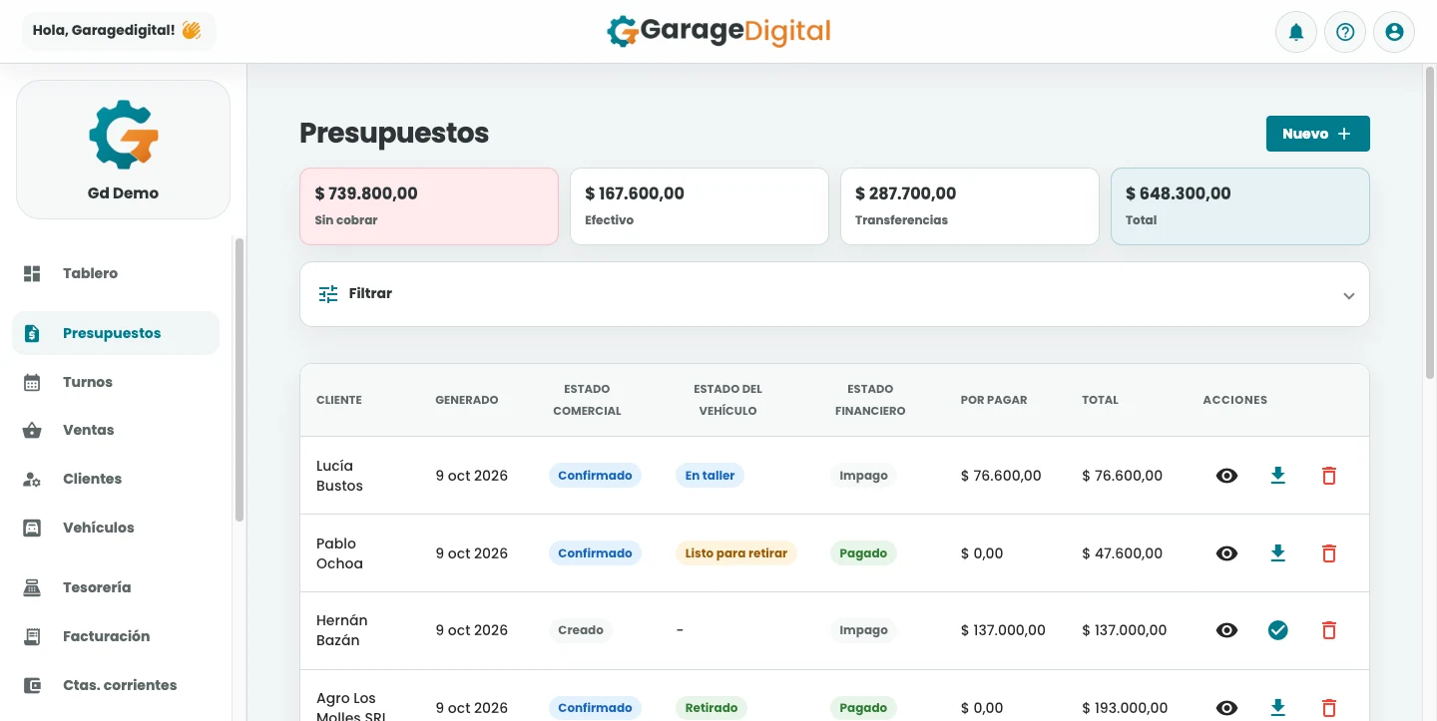The height and width of the screenshot is (721, 1437).
Task: Click the En taller status badge
Action: pyautogui.click(x=710, y=476)
